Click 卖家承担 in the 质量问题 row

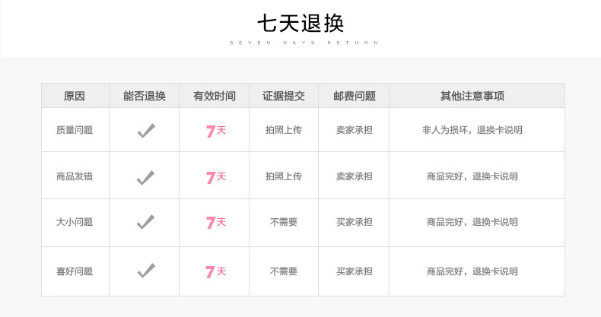354,130
